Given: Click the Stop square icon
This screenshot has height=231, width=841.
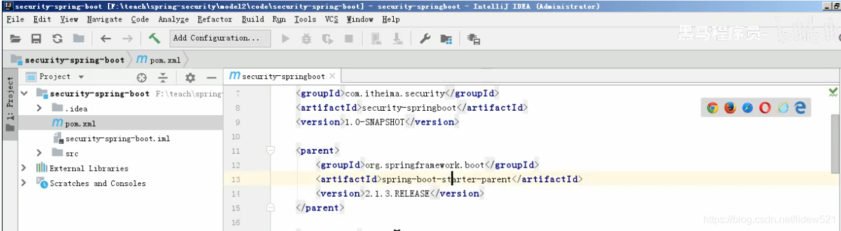Looking at the screenshot, I should 349,39.
